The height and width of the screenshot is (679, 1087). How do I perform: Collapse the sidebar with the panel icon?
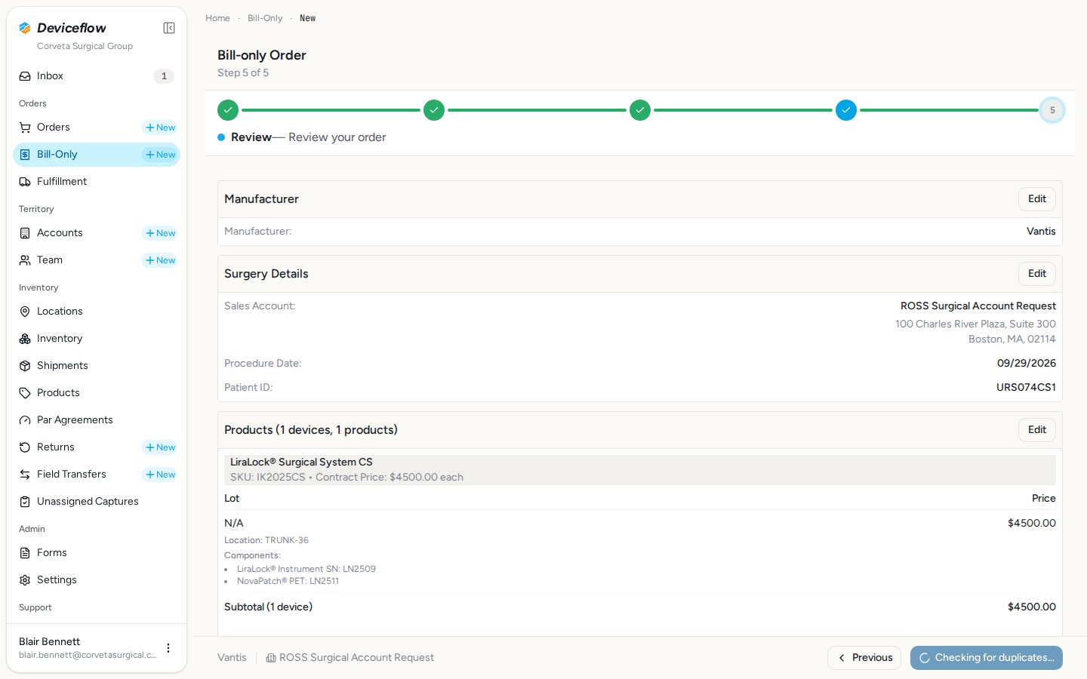click(x=169, y=28)
